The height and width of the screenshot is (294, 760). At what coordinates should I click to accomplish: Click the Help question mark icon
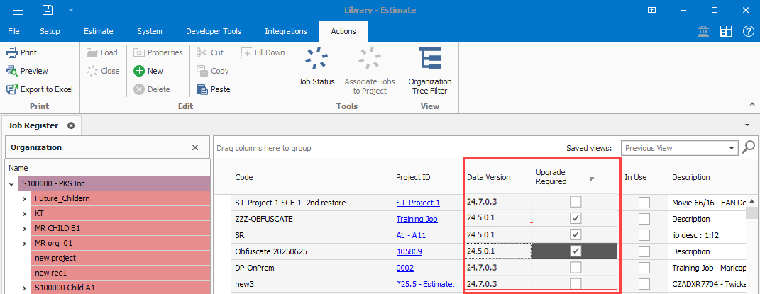(x=748, y=31)
